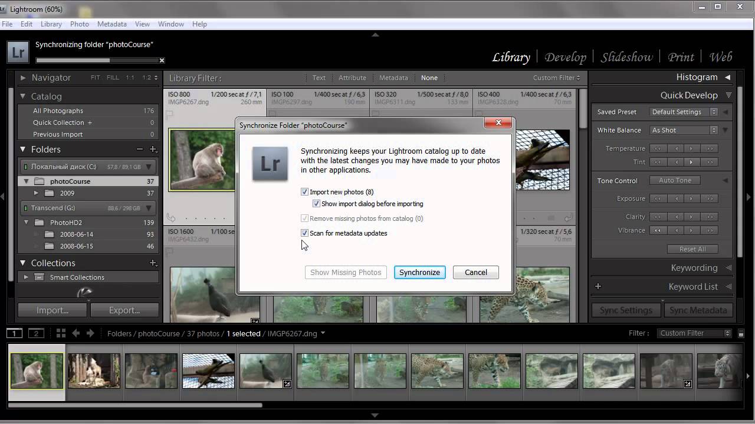
Task: Increase Exposure with double right arrow
Action: pos(710,198)
